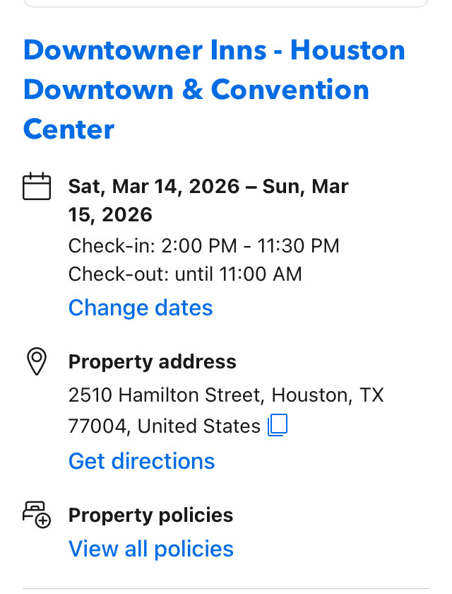Click the Check-in 2:00 PM time line

(203, 246)
